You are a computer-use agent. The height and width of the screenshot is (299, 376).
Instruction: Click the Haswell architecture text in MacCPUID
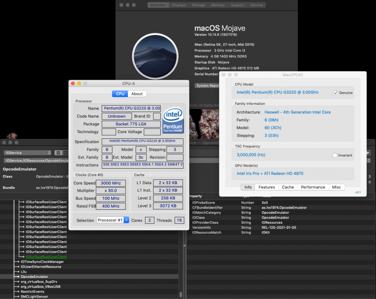pyautogui.click(x=297, y=112)
